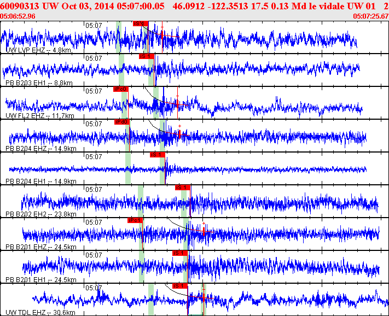Click the end time 05:07:25.67 in the header

pos(371,16)
